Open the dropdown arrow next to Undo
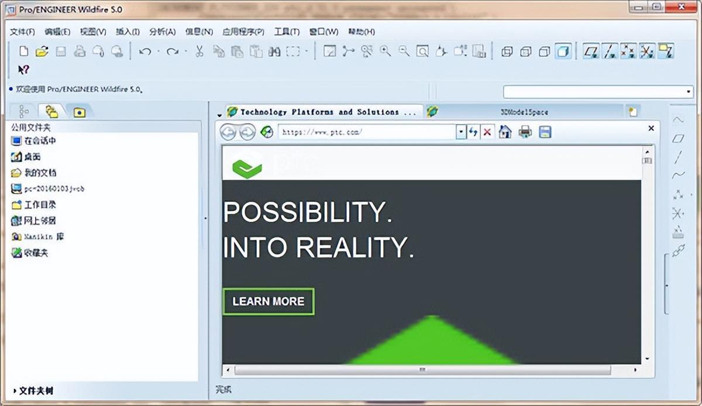This screenshot has height=406, width=702. pyautogui.click(x=159, y=51)
